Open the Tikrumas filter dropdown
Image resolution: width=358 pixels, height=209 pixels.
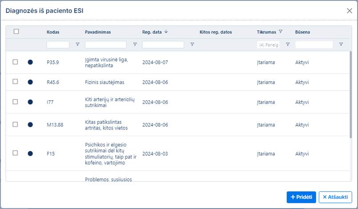coord(269,45)
